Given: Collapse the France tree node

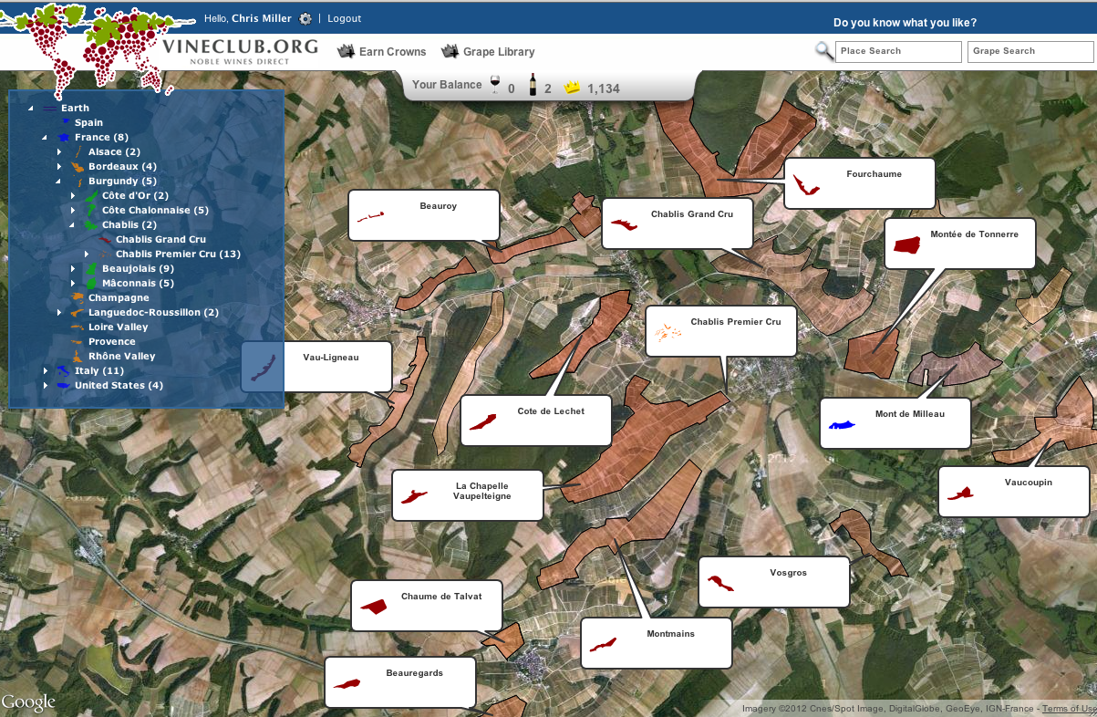Looking at the screenshot, I should click(x=44, y=138).
